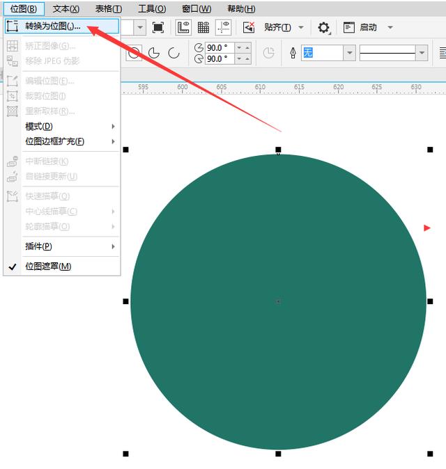This screenshot has height=469, width=446.
Task: Open the options gear icon
Action: [324, 28]
